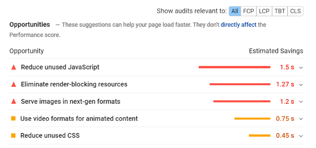Click 'Eliminate render-blocking resources' text
This screenshot has height=148, width=316.
pyautogui.click(x=74, y=84)
